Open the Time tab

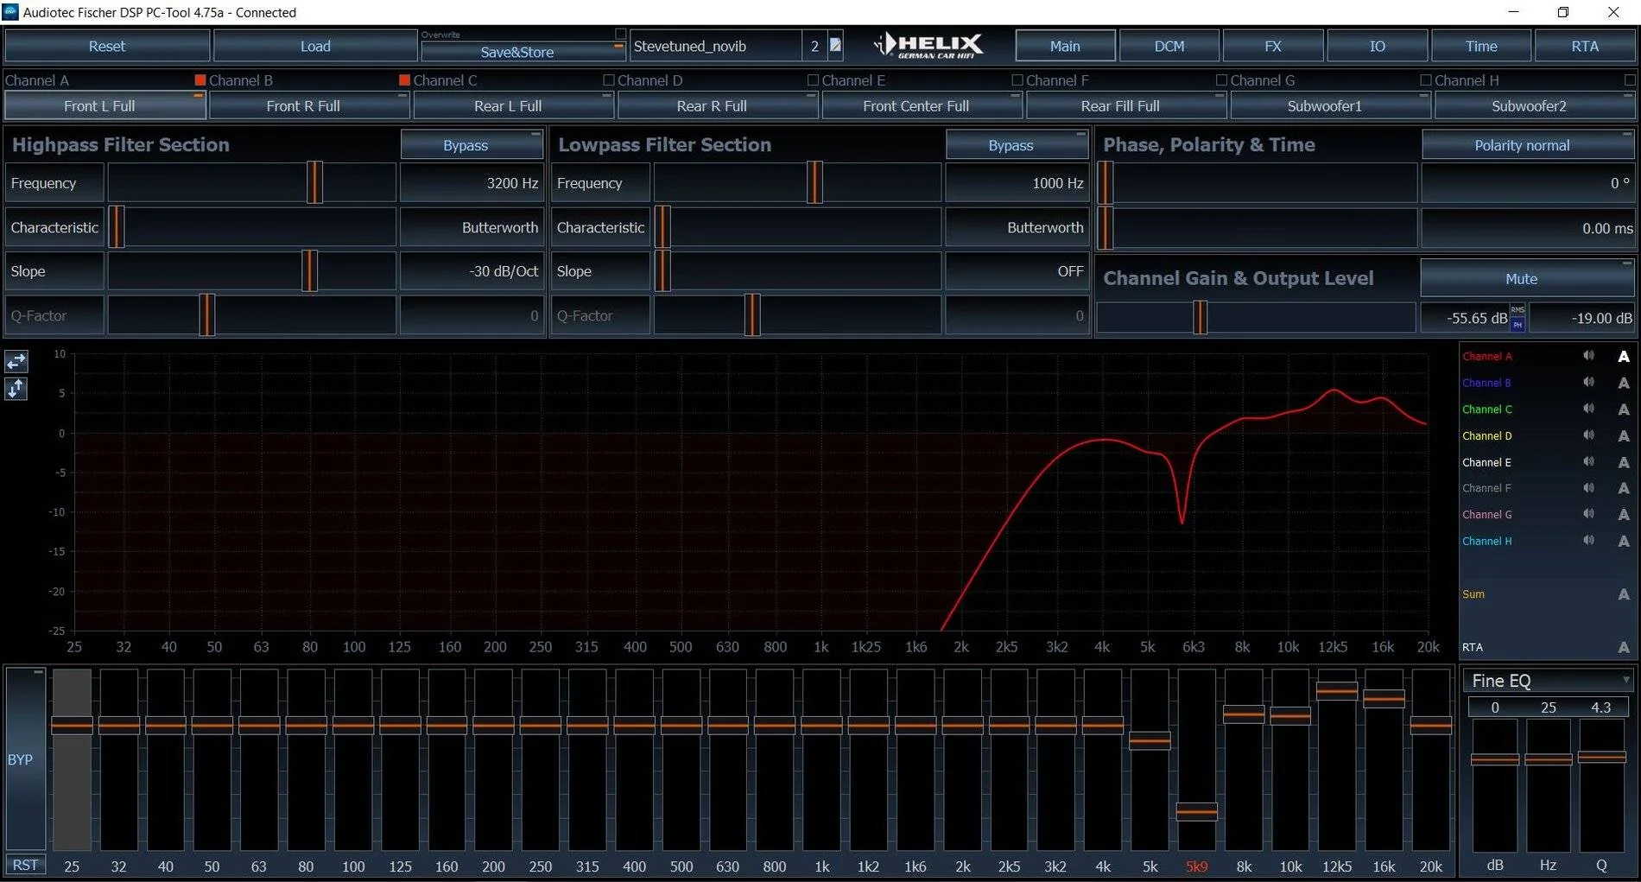click(x=1481, y=46)
